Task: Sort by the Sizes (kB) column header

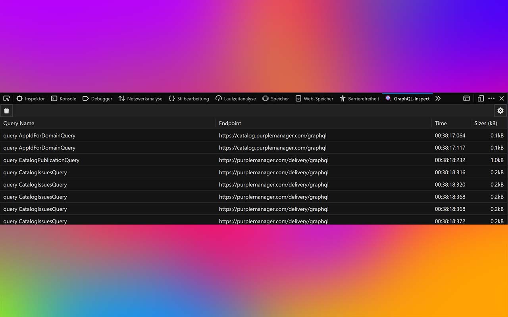Action: coord(486,123)
